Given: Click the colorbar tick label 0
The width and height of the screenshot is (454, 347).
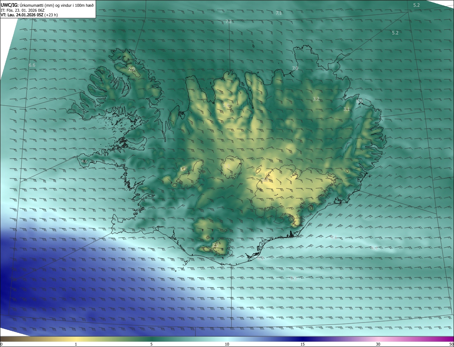Looking at the screenshot, I should click(1, 344).
